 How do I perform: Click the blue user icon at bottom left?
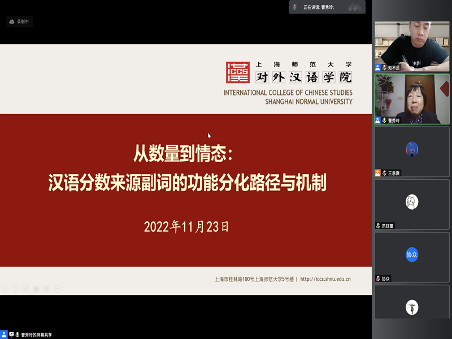coord(4,334)
